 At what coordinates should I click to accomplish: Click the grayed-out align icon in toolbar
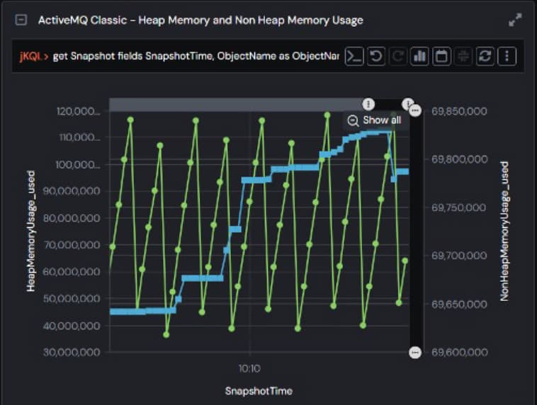[x=463, y=57]
